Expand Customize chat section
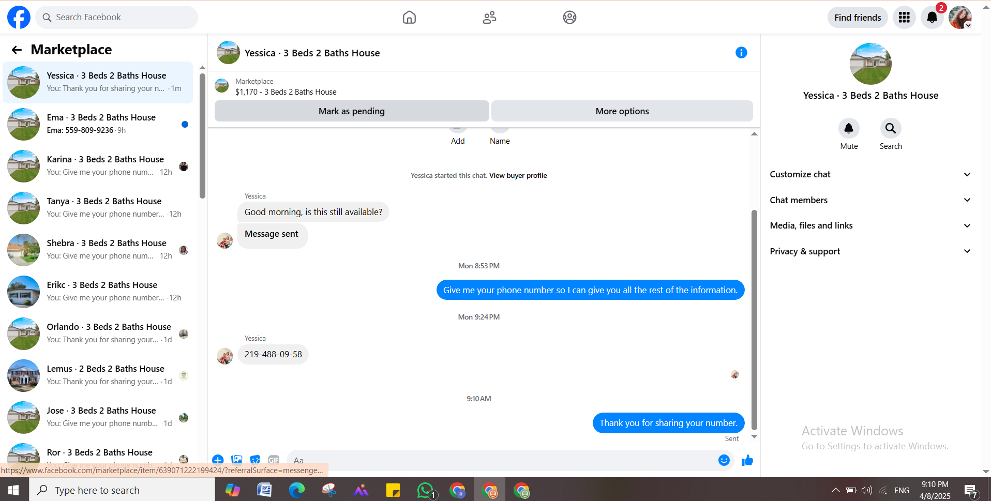991x501 pixels. (x=870, y=174)
